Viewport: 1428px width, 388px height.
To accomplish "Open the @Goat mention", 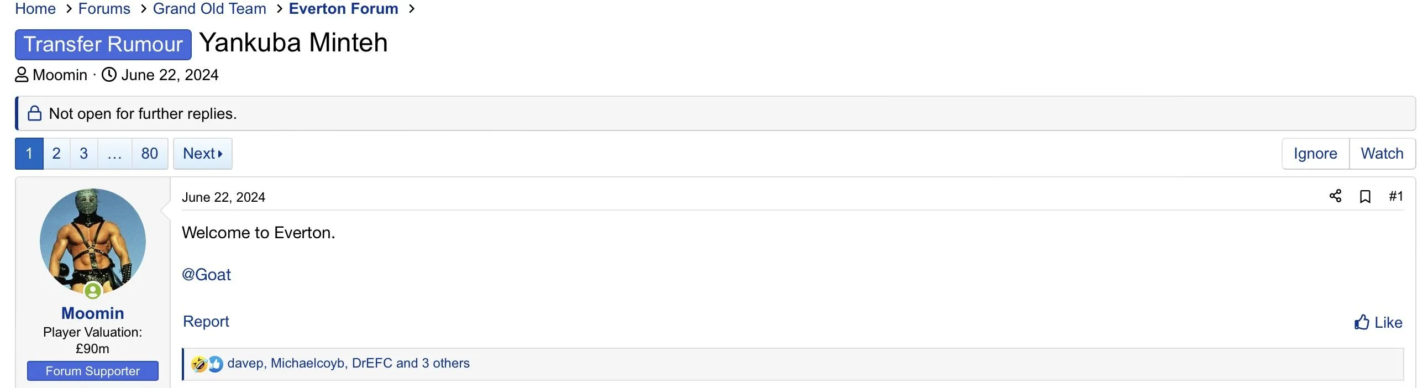I will coord(206,275).
